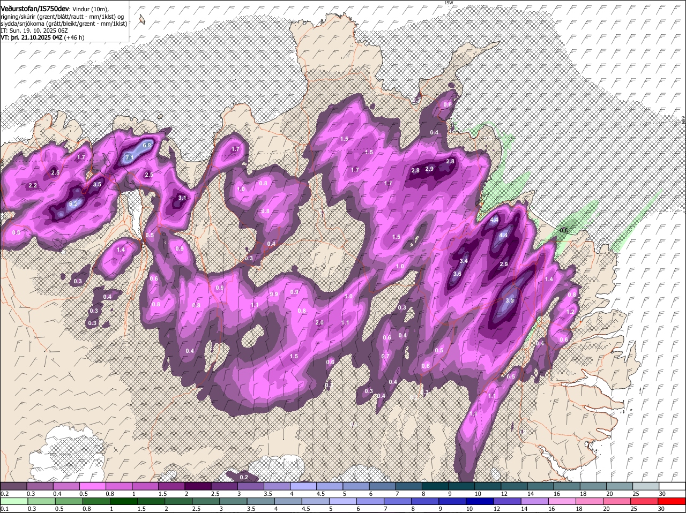Select the 'IT: Sun. 19. 10. 2025 06Z' line
Viewport: 686px width, 513px height.
coord(34,31)
